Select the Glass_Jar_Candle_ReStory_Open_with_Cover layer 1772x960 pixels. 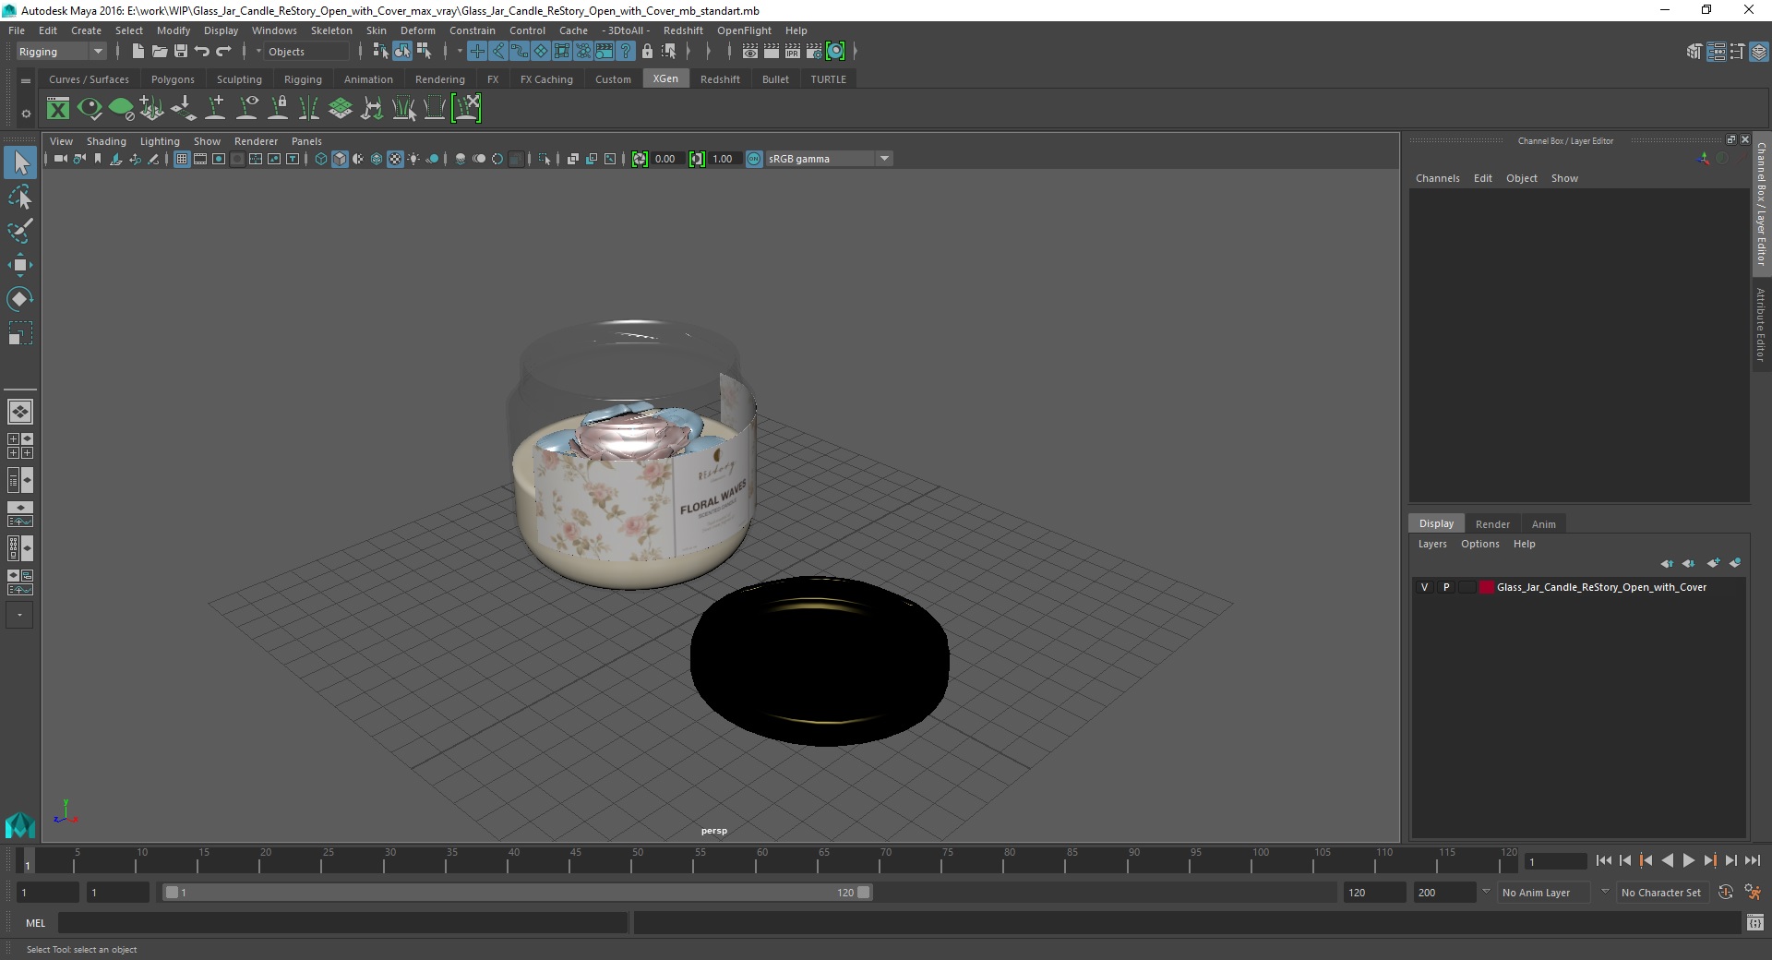coord(1600,587)
